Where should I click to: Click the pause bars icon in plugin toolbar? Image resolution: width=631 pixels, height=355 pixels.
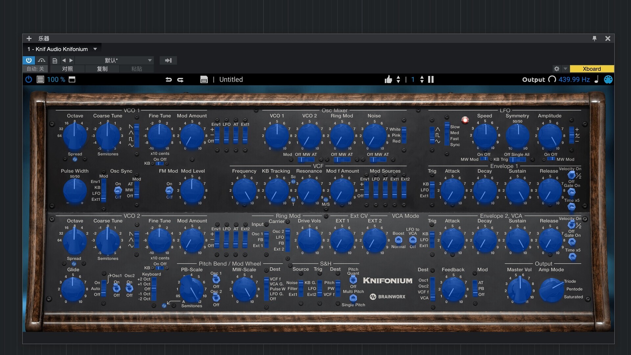coord(431,80)
